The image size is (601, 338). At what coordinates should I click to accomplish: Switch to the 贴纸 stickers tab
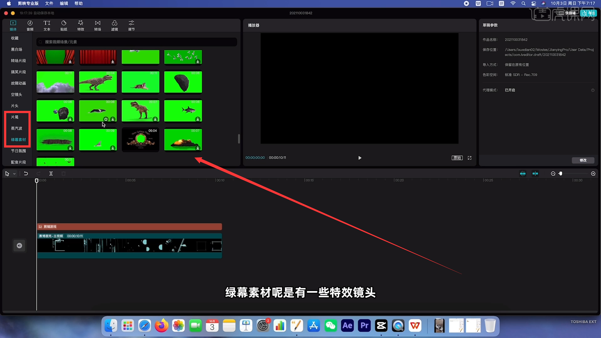tap(64, 26)
